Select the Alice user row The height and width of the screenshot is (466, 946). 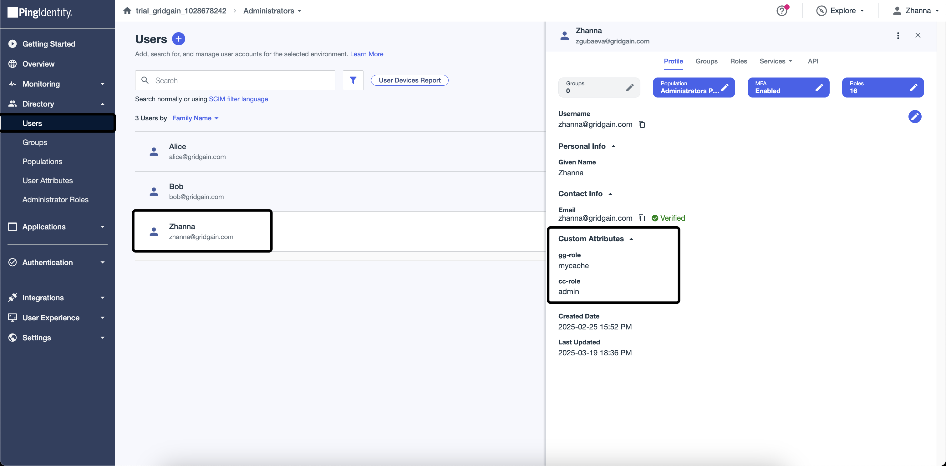coord(340,152)
